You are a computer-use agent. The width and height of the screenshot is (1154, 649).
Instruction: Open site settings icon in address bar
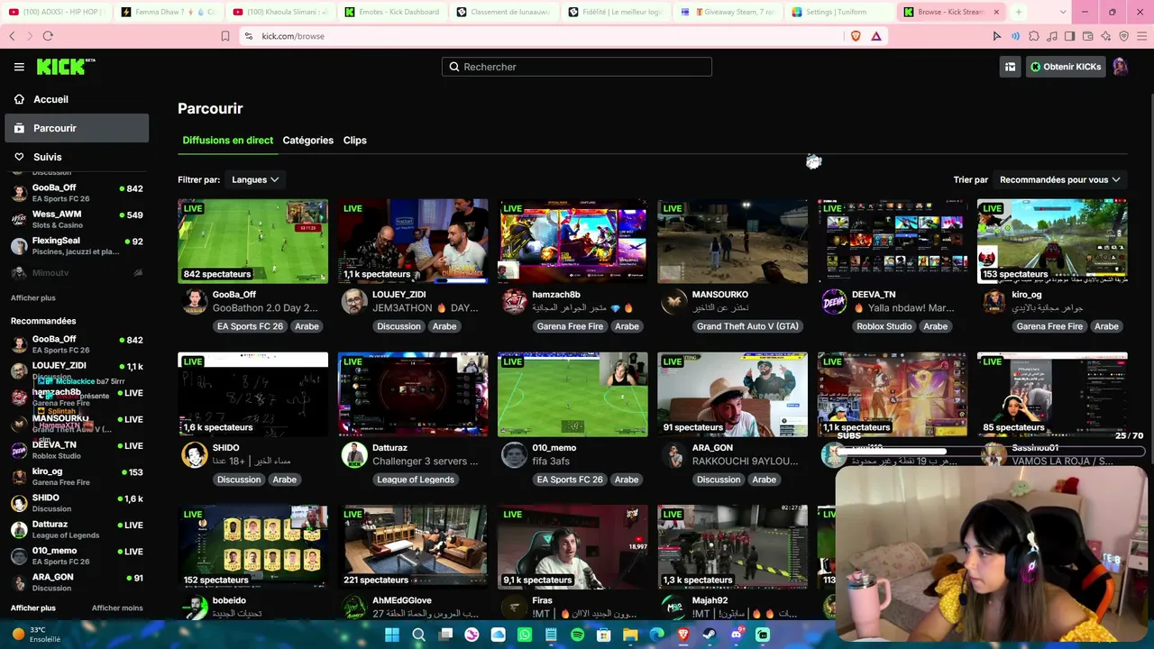[x=248, y=36]
